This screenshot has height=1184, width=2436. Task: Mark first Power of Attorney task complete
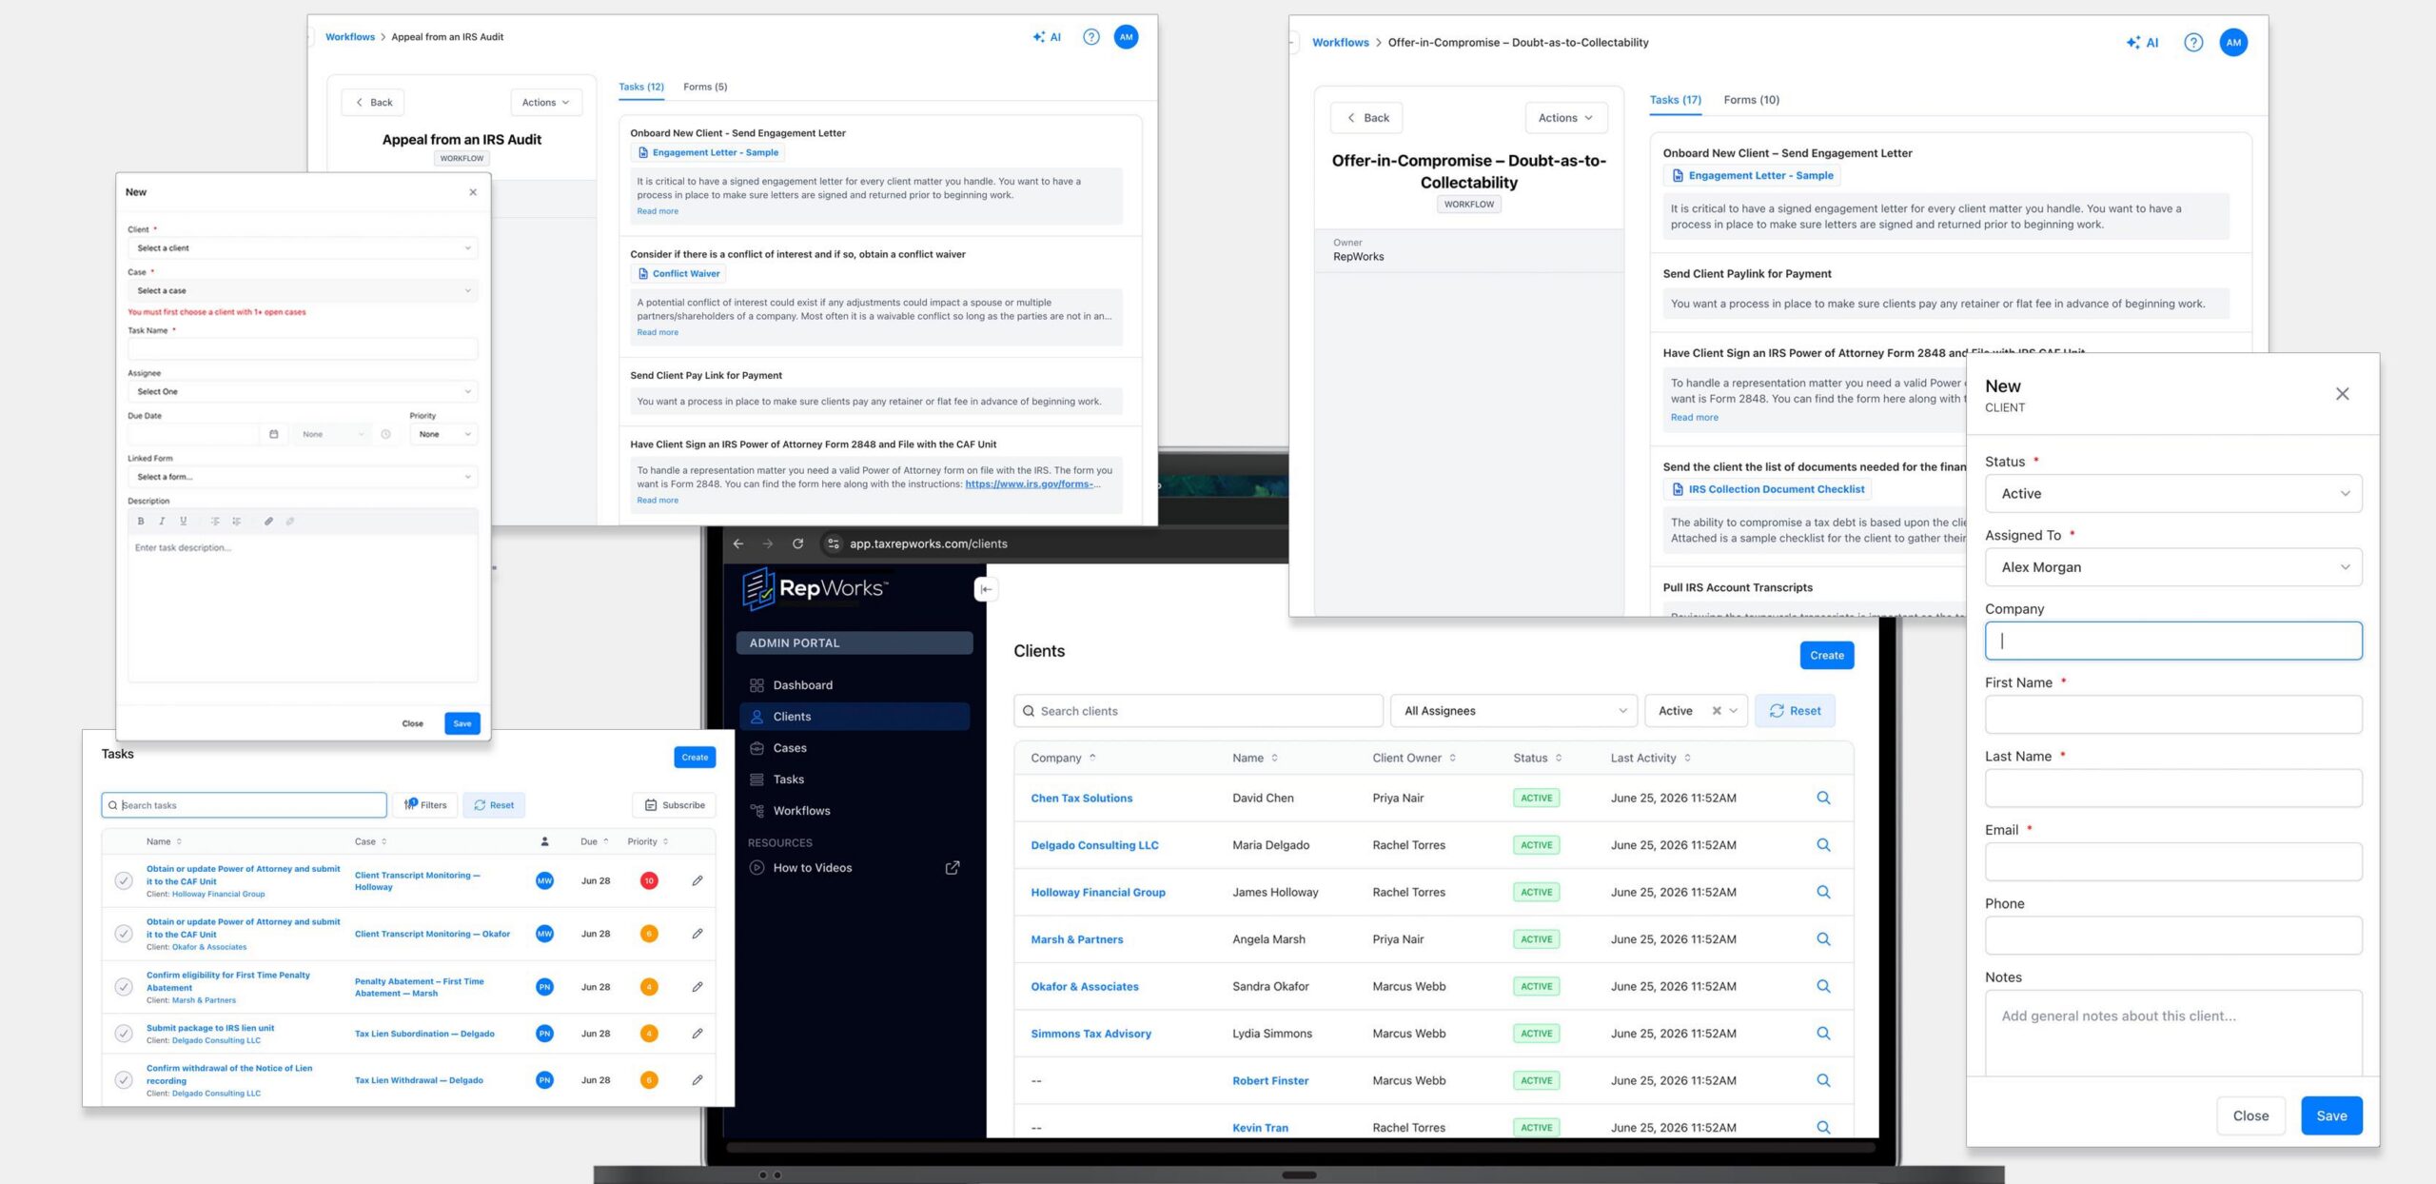click(124, 880)
